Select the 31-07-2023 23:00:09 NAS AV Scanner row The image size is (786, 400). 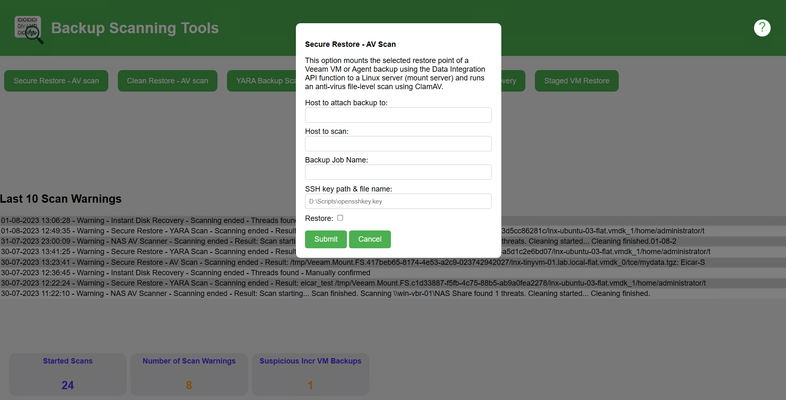click(393, 241)
